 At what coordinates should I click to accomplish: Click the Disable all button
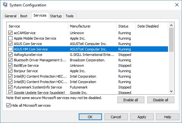tap(161, 100)
